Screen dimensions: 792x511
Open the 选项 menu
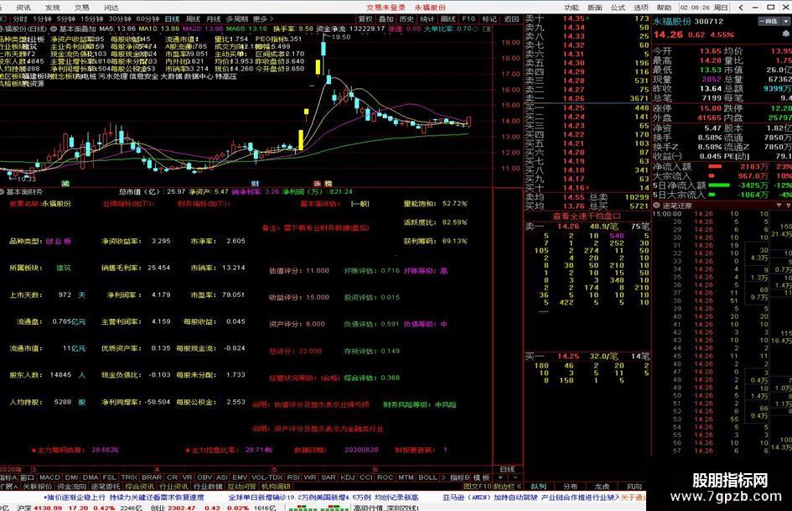(x=641, y=8)
